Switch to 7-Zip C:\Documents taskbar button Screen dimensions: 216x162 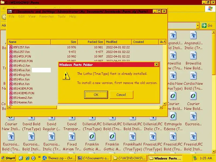pos(94,158)
